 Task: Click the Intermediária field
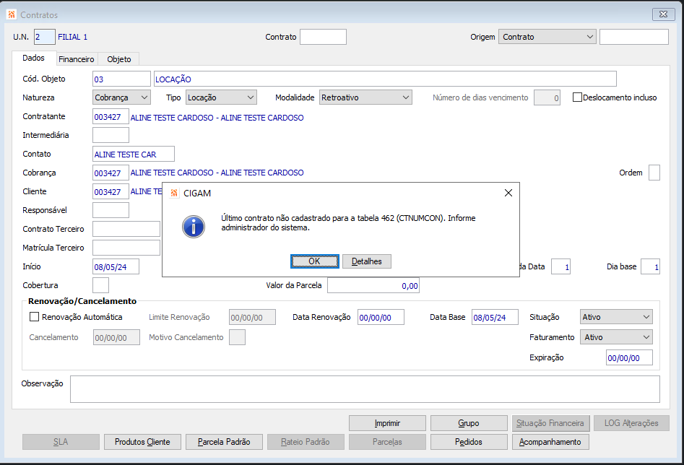point(111,135)
